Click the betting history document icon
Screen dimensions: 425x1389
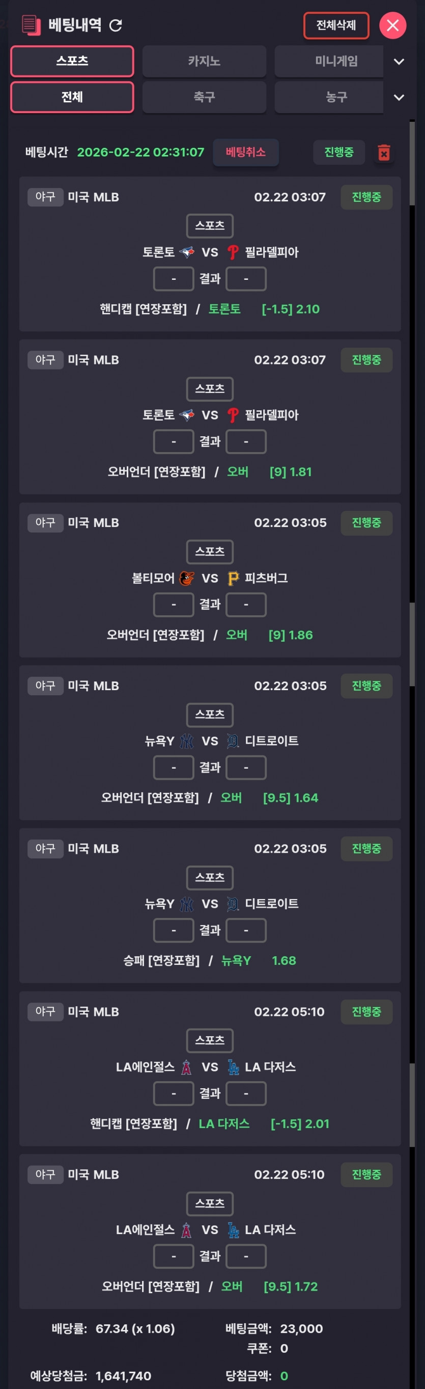(x=31, y=25)
